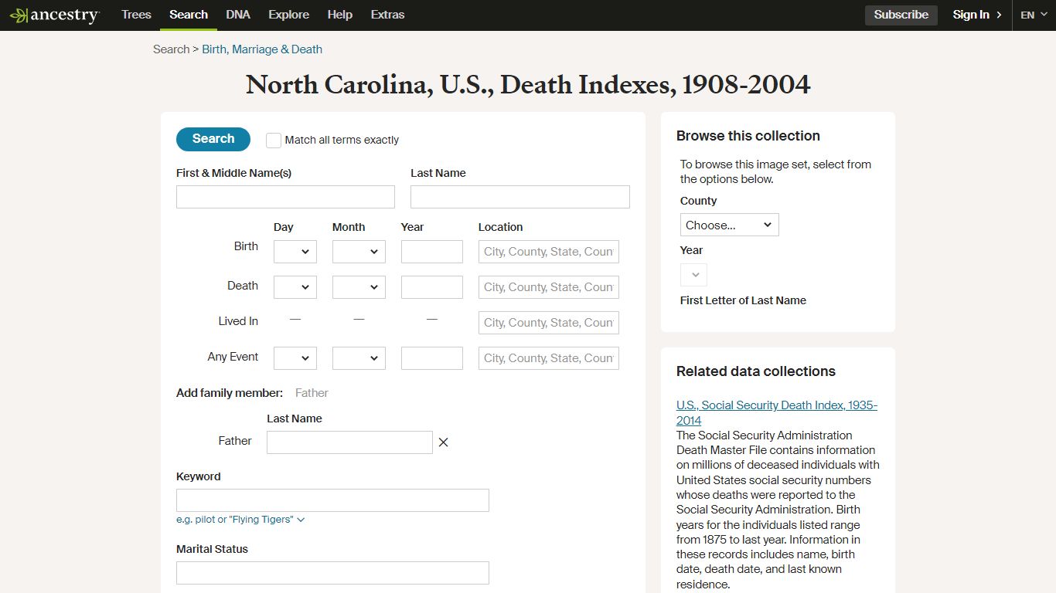
Task: Click 'Browse this collection' heading
Action: (748, 136)
